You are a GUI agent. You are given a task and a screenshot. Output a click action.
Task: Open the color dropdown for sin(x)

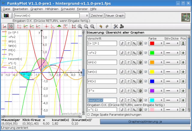156,62
